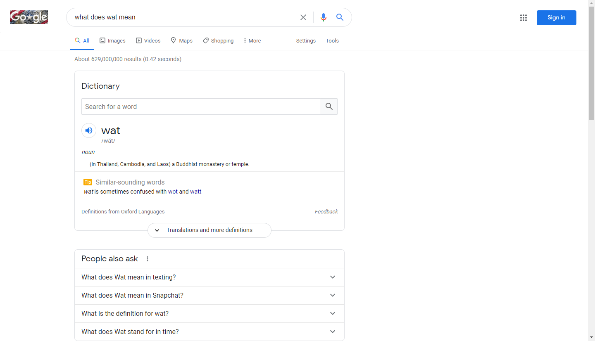The image size is (595, 341).
Task: Expand Translations and more definitions
Action: tap(209, 230)
